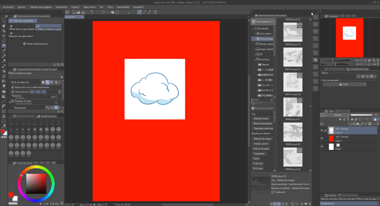Uncheck the 'Cerrar intervalo' checkbox
This screenshot has height=206, width=380.
(12, 92)
